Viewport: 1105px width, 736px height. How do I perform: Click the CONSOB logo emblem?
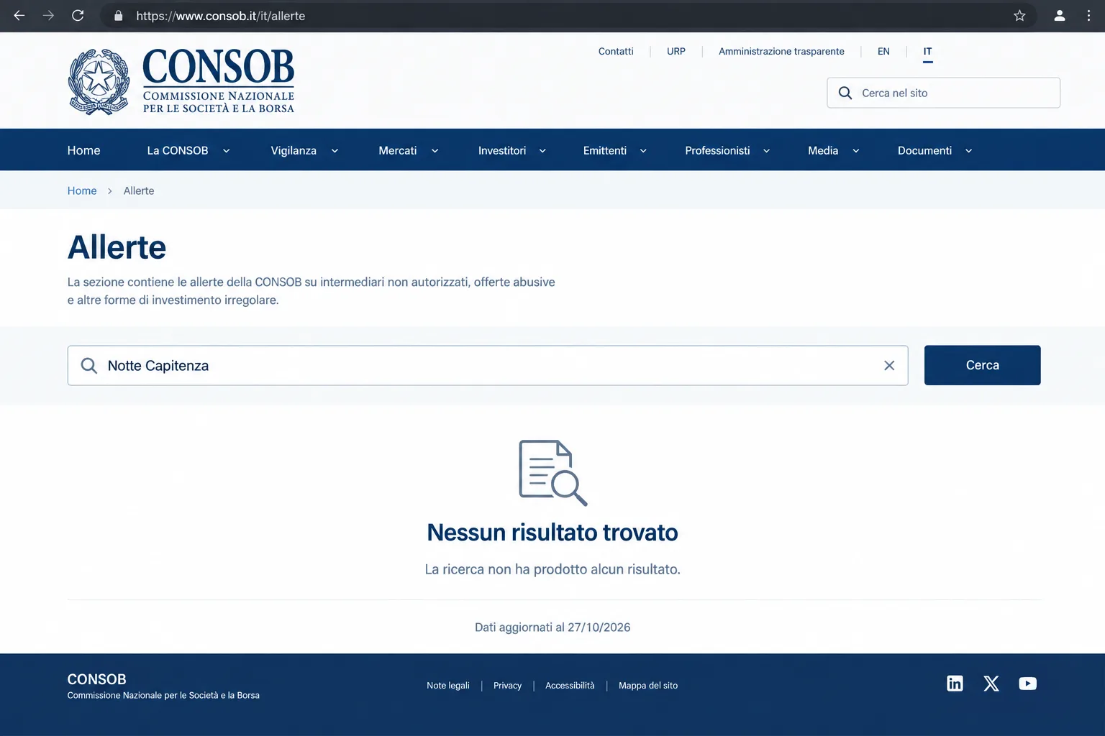tap(99, 81)
